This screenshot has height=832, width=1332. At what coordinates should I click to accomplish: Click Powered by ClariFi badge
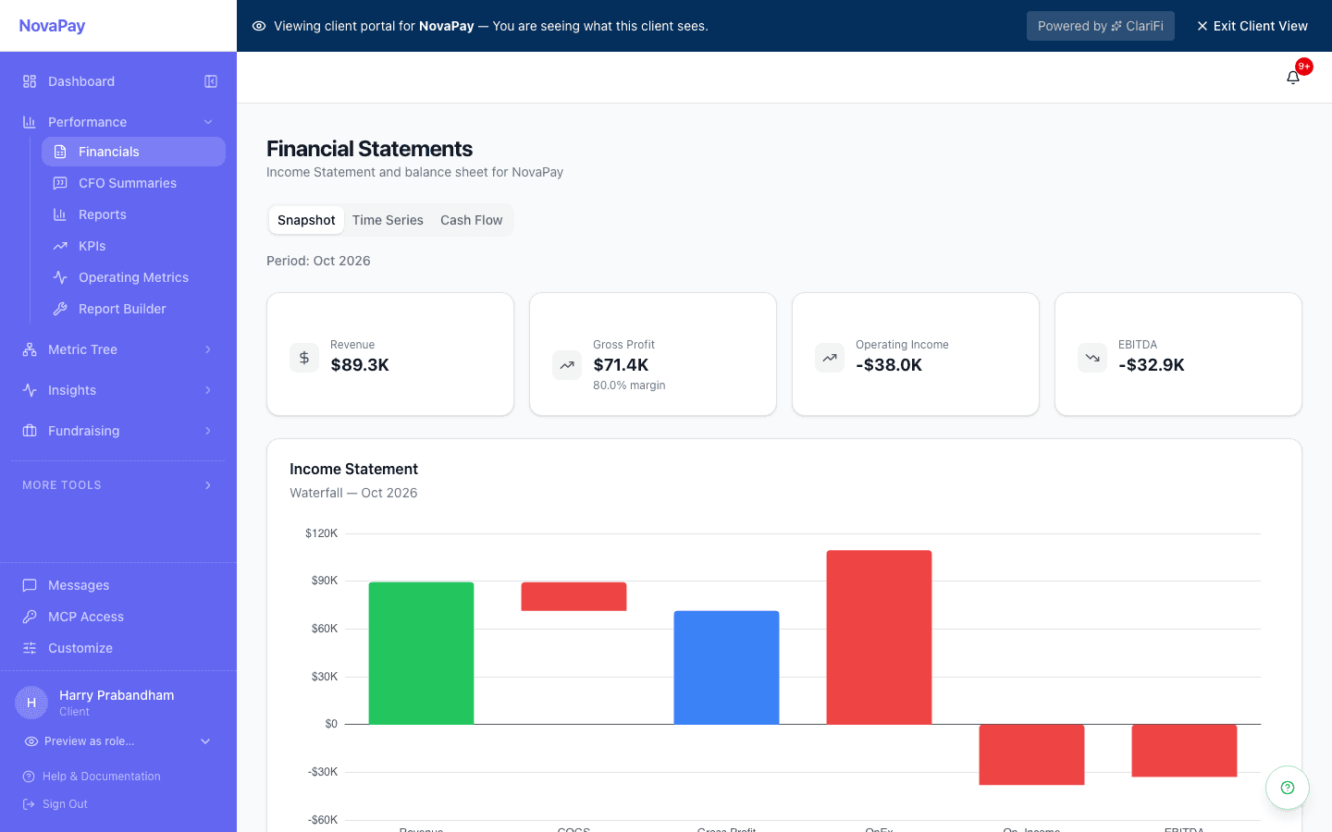(1101, 26)
